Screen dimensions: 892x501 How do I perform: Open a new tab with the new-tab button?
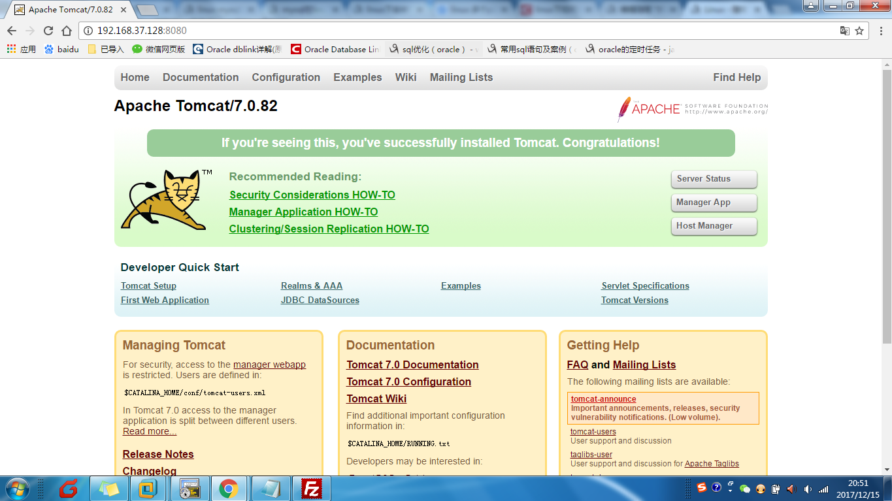(148, 10)
